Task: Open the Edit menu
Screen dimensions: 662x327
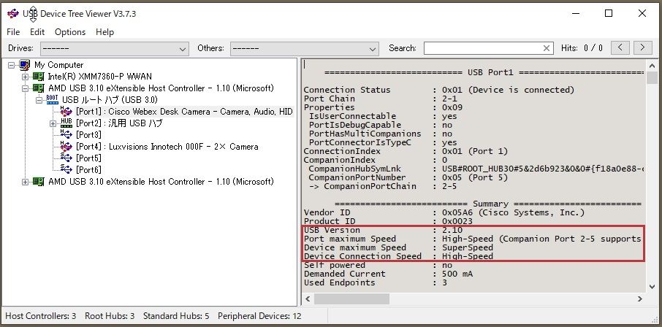Action: tap(37, 32)
